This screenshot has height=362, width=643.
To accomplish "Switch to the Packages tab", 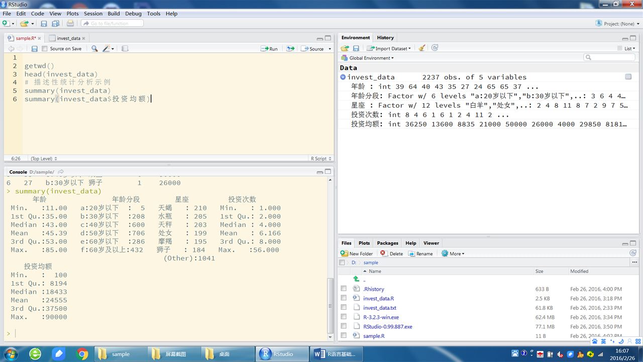I will [x=387, y=243].
